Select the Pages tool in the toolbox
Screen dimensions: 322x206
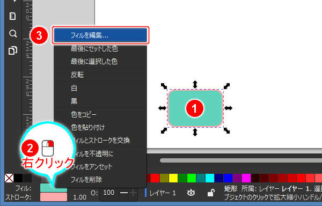point(13,50)
